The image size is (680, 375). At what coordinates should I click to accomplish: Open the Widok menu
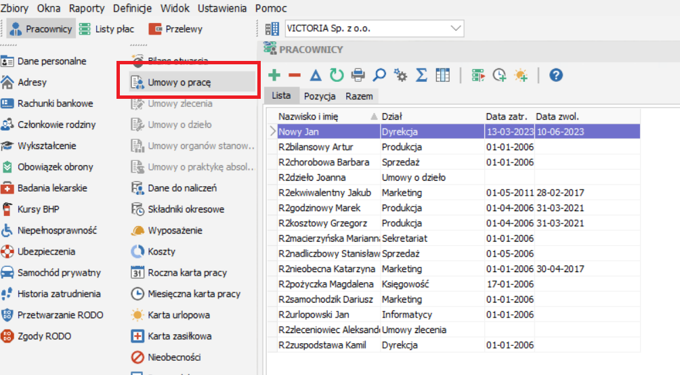coord(175,8)
